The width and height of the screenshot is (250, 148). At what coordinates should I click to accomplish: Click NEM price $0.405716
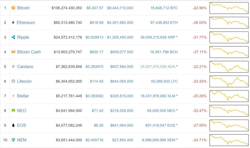[94, 140]
